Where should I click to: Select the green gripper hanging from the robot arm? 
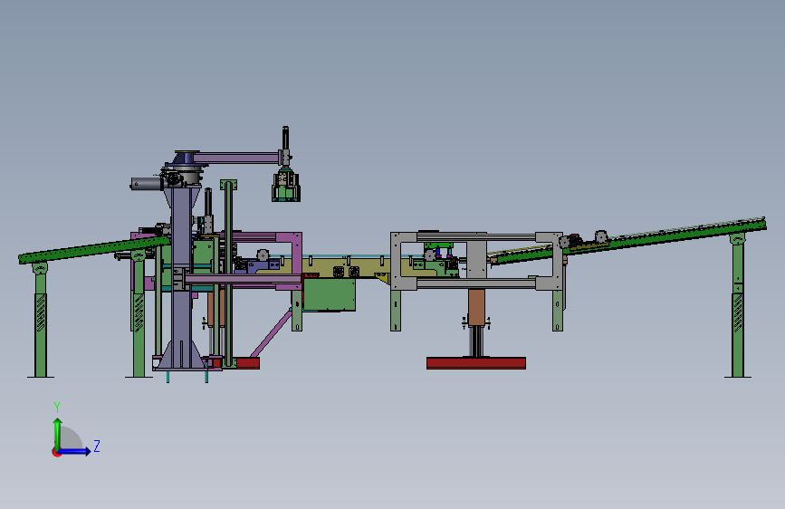(x=286, y=187)
